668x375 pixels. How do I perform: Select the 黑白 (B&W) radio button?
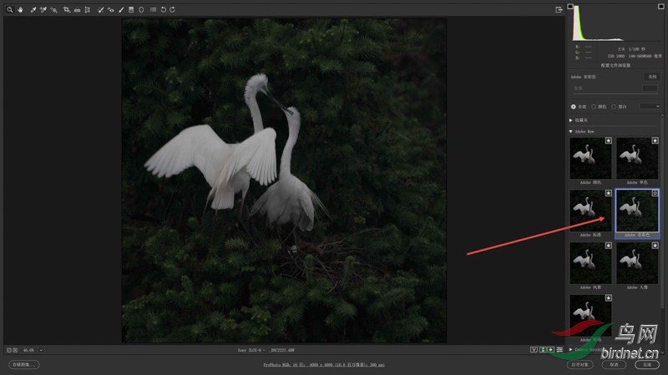[614, 107]
